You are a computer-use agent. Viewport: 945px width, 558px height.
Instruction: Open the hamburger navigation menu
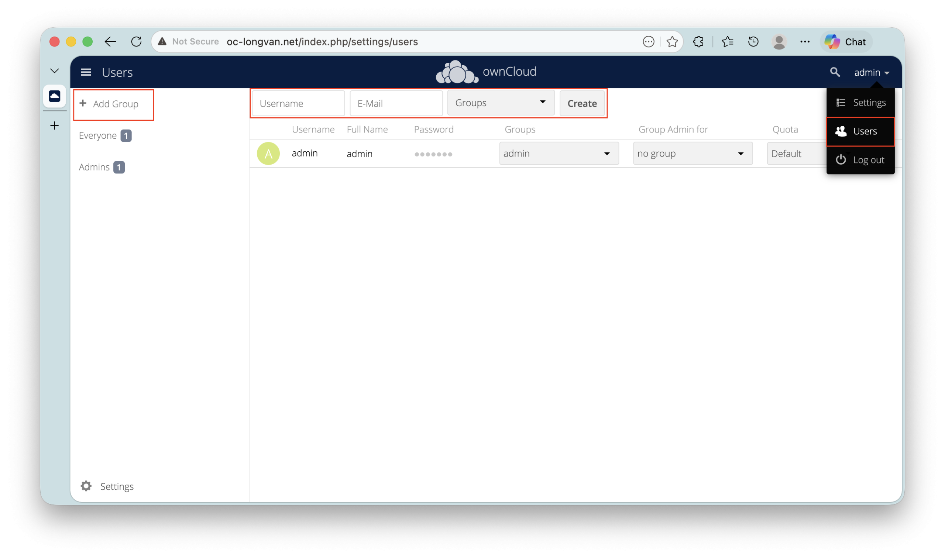coord(86,72)
